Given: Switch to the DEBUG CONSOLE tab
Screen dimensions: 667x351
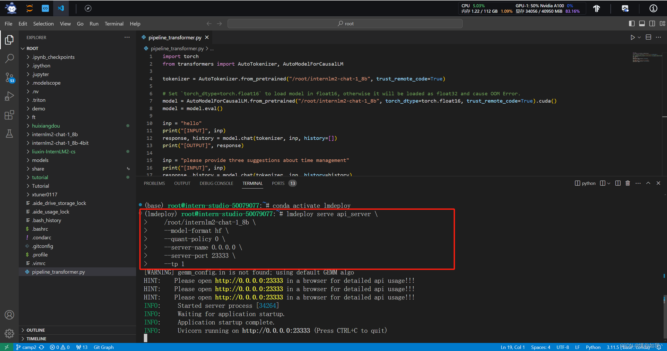Looking at the screenshot, I should pyautogui.click(x=216, y=183).
